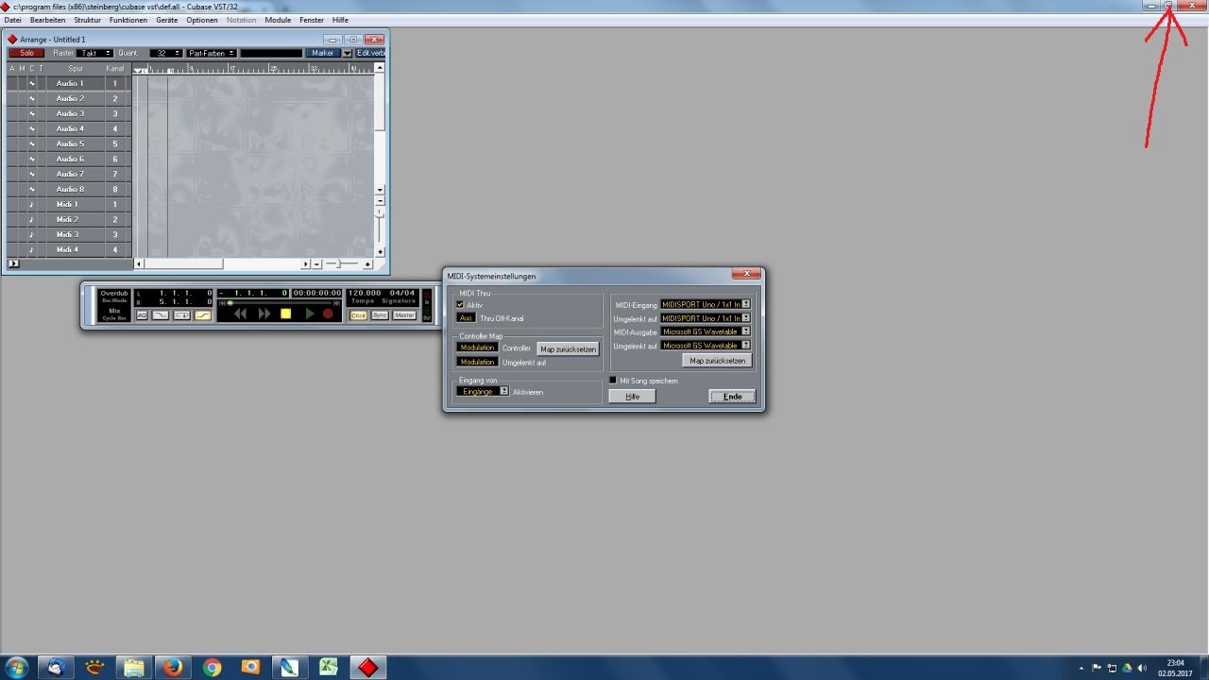This screenshot has width=1209, height=680.
Task: Click the Midi 1 note icon
Action: click(31, 204)
